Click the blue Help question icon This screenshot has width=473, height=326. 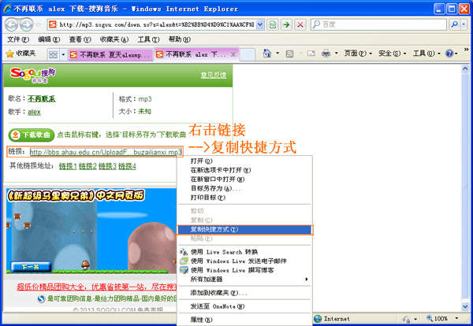point(449,54)
